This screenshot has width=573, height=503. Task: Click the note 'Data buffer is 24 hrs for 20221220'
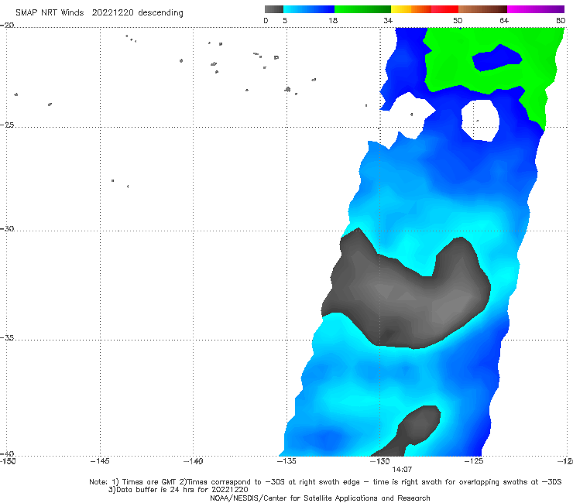(x=182, y=490)
